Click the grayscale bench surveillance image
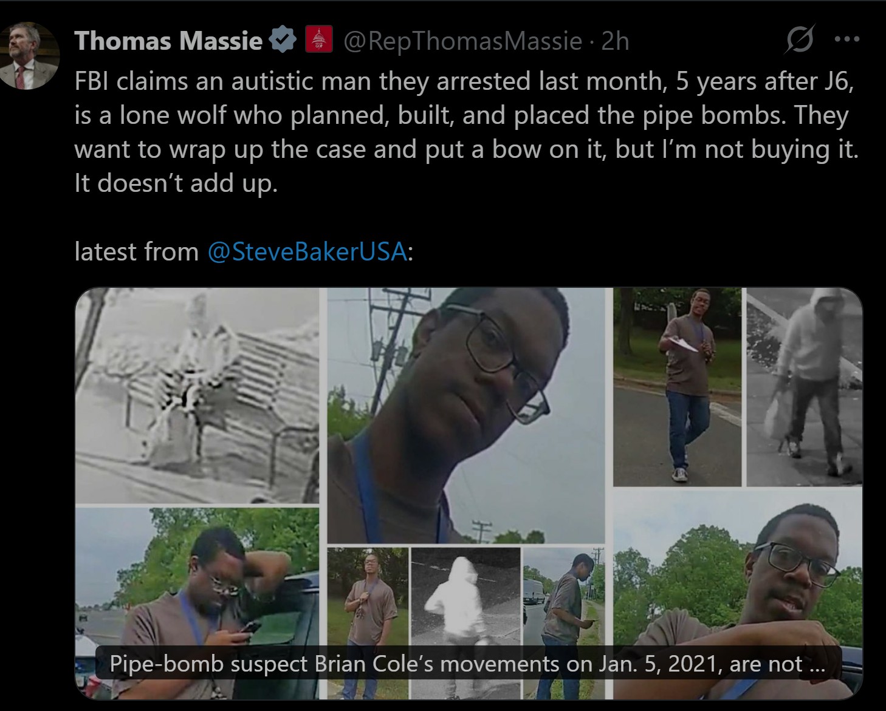 pos(197,395)
